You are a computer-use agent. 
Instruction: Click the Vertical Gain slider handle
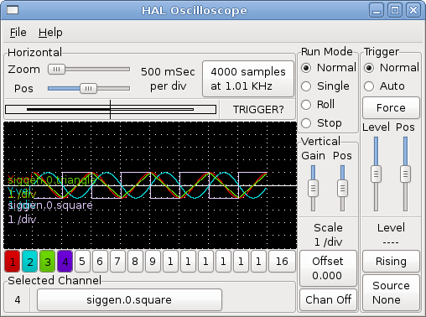[313, 188]
